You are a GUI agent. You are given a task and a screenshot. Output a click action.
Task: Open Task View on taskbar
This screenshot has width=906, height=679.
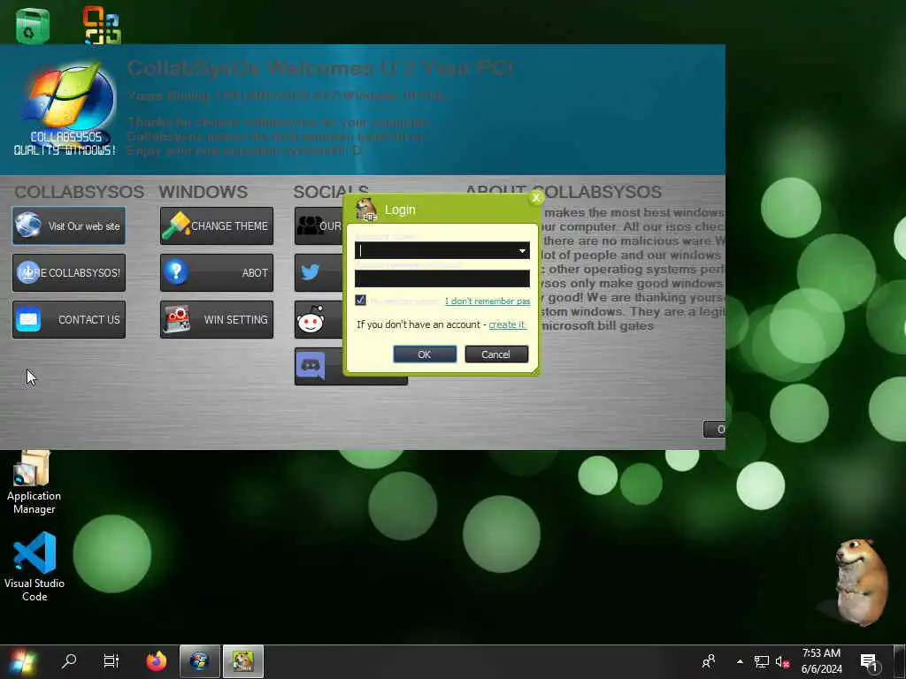coord(111,661)
